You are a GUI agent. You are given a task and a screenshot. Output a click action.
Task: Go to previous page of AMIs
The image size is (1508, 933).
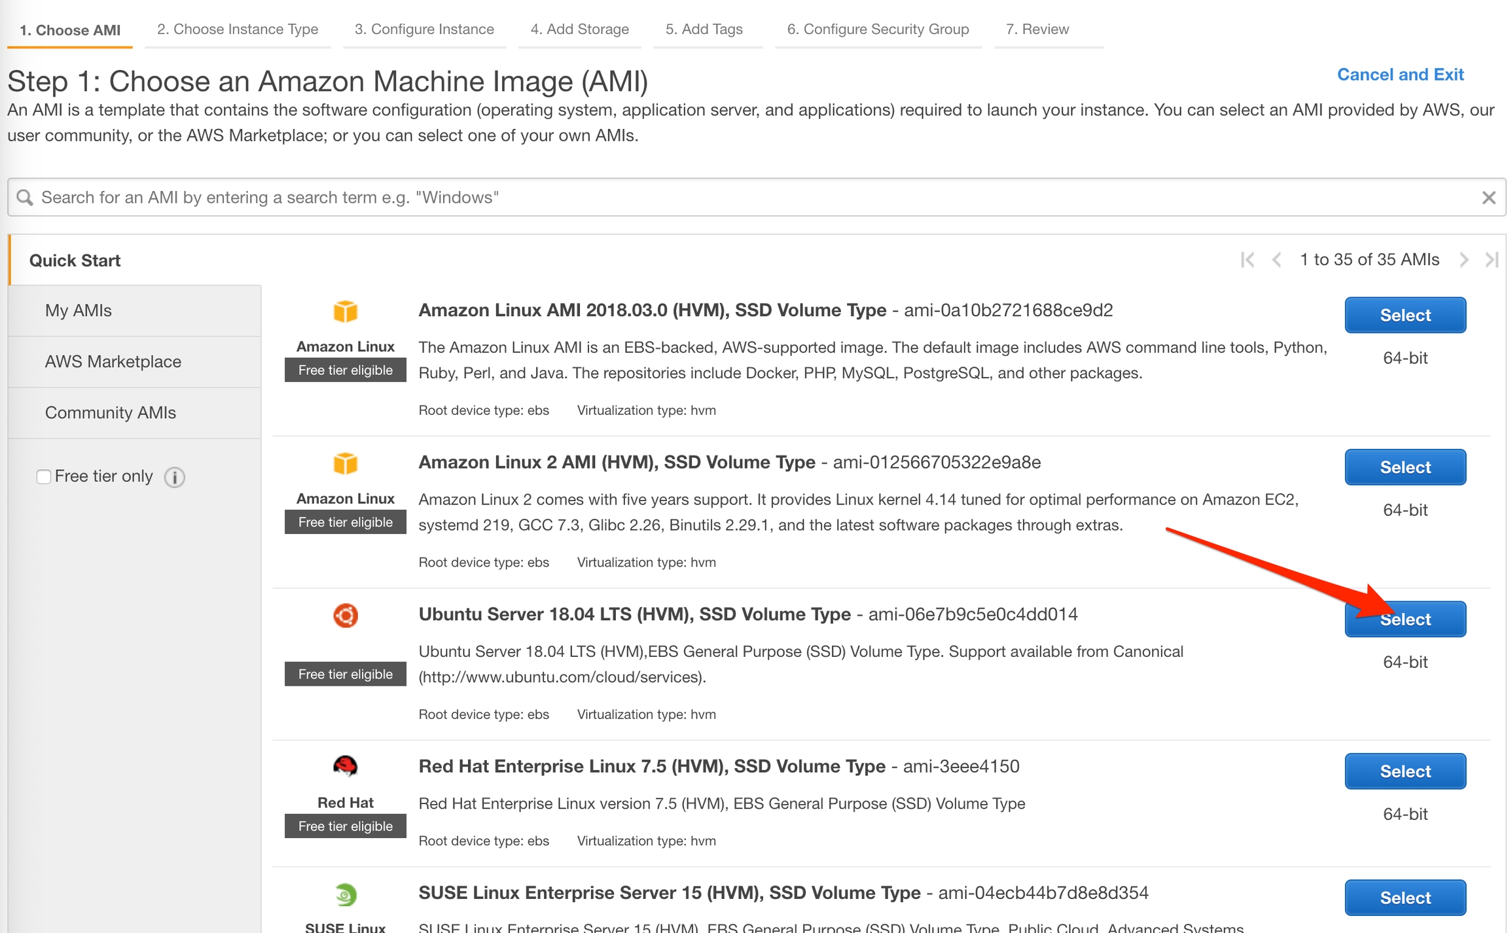[x=1276, y=260]
